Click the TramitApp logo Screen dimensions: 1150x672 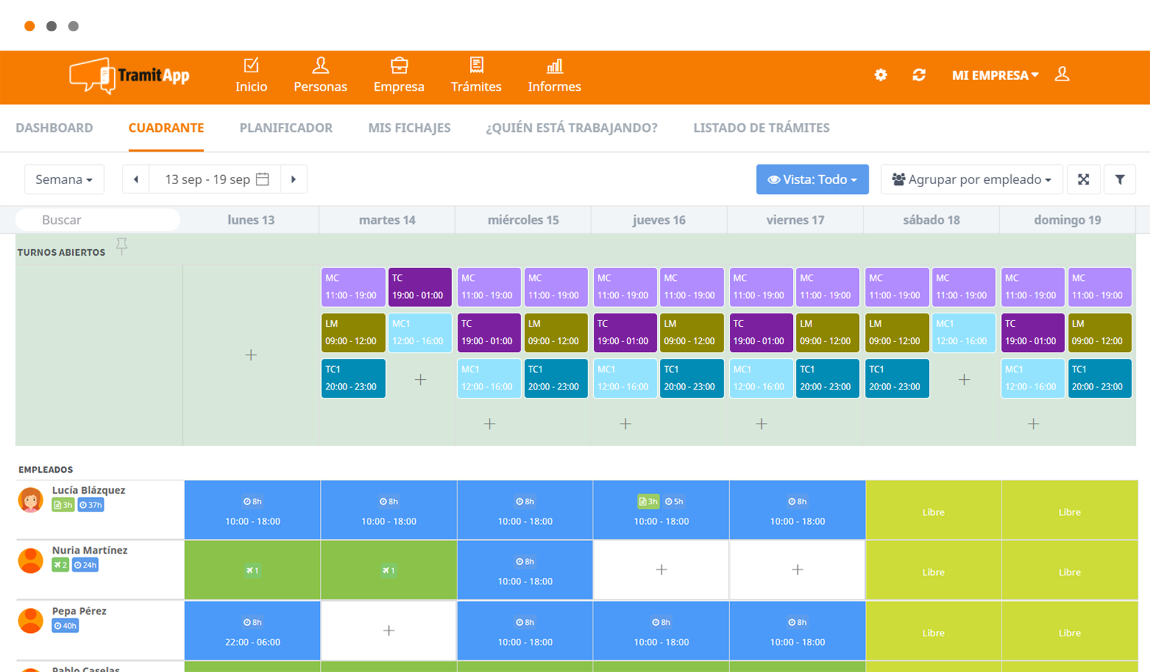click(x=129, y=75)
